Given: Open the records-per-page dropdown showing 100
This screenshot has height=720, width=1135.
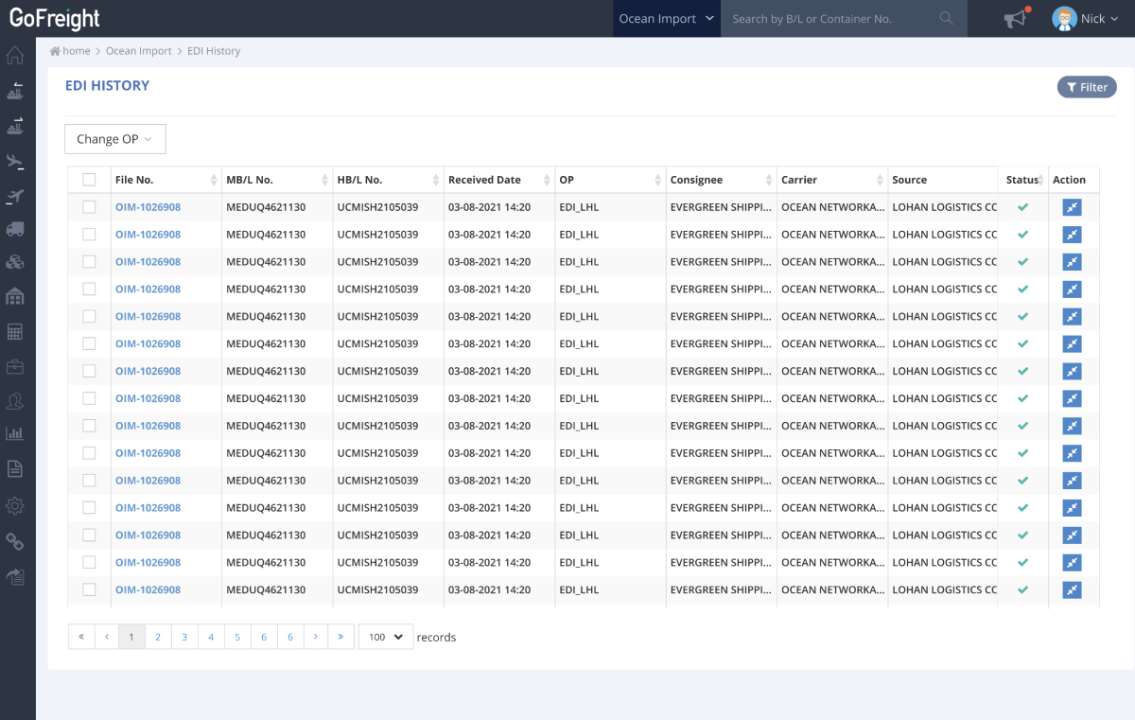Looking at the screenshot, I should pyautogui.click(x=386, y=637).
